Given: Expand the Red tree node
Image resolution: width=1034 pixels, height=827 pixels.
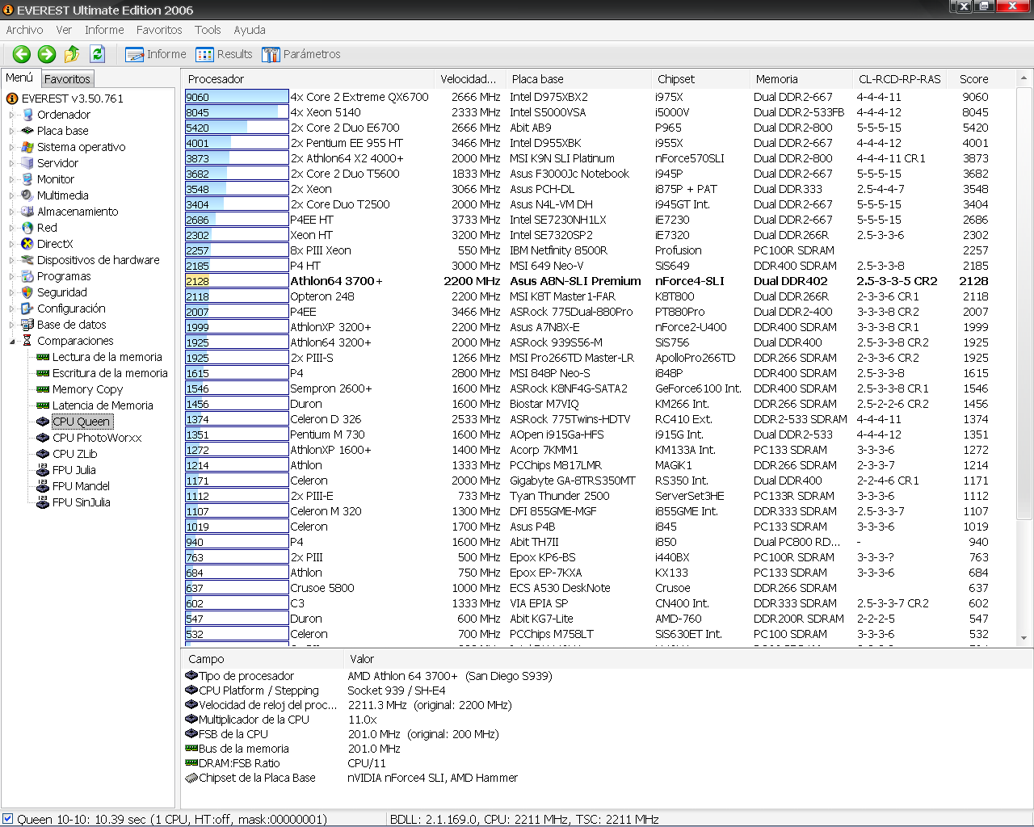Looking at the screenshot, I should click(12, 228).
